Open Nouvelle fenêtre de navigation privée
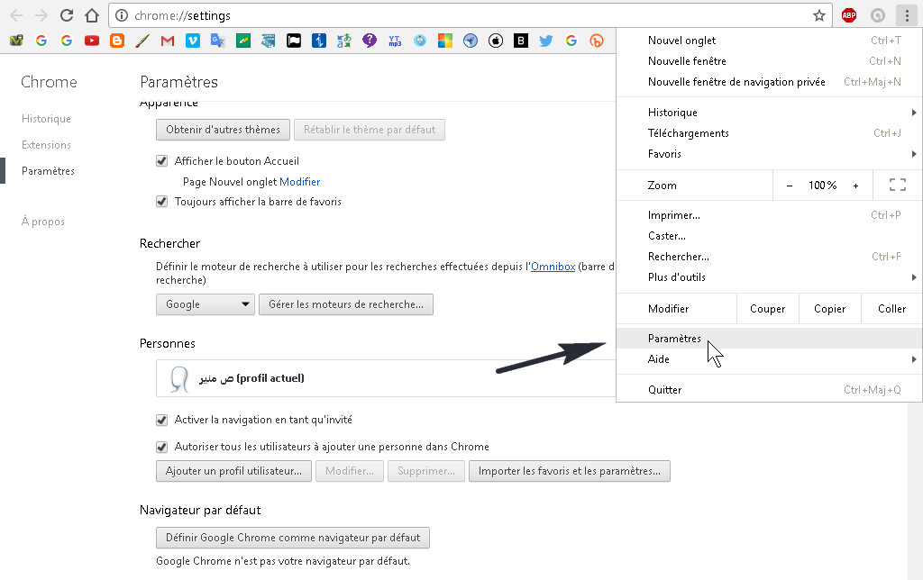Viewport: 923px width, 580px height. tap(769, 82)
